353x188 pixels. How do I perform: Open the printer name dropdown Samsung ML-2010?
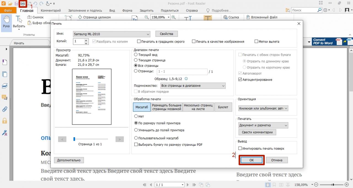111,34
